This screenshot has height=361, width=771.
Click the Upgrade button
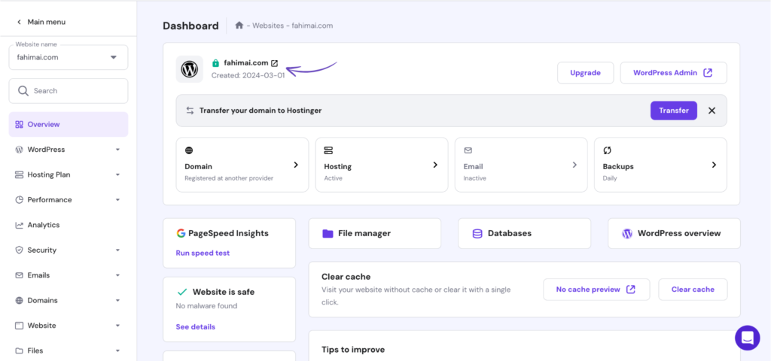click(x=585, y=73)
